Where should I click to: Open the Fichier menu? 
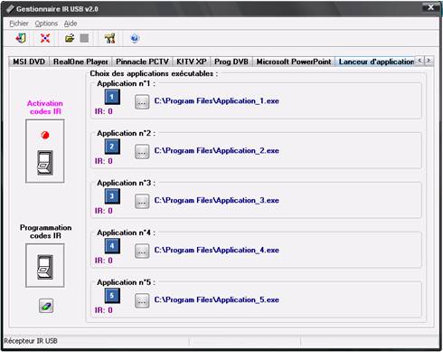(19, 24)
